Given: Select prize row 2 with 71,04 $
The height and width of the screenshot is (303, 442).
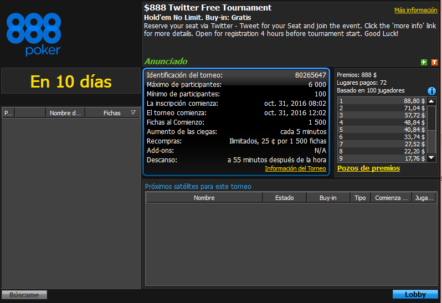Looking at the screenshot, I should [382, 108].
